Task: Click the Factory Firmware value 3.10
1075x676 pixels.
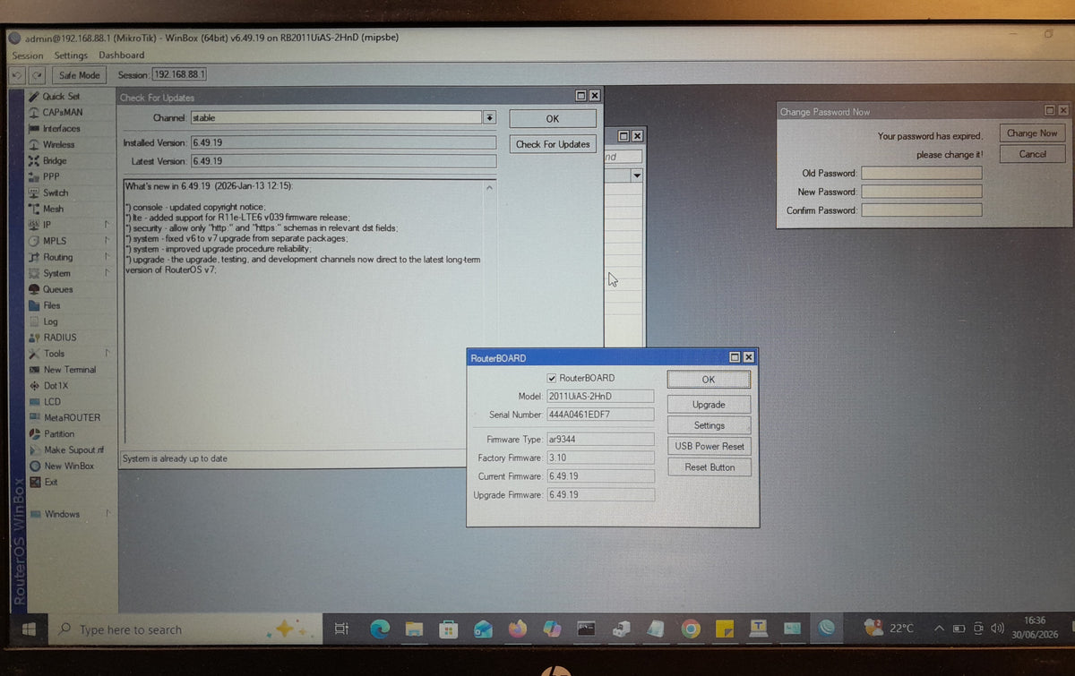Action: [600, 458]
